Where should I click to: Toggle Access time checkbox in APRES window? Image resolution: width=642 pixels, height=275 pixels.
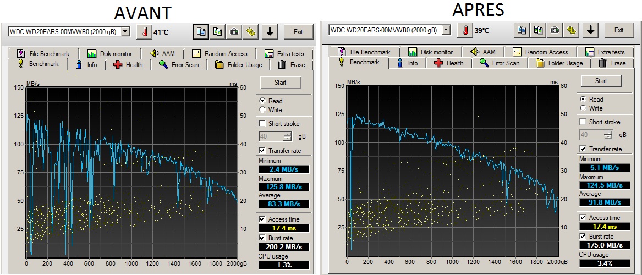[583, 218]
